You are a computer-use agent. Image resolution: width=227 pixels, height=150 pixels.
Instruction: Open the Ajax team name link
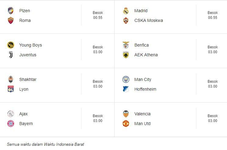pos(24,114)
